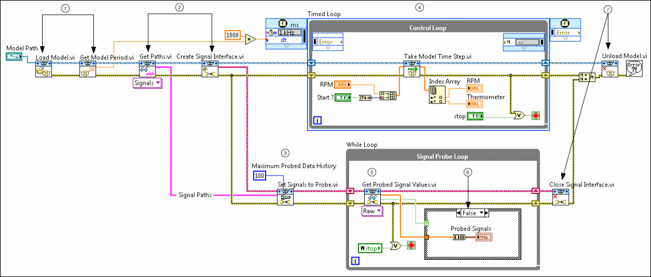The image size is (651, 277).
Task: Click the Load Model.vi node icon
Action: coord(43,70)
